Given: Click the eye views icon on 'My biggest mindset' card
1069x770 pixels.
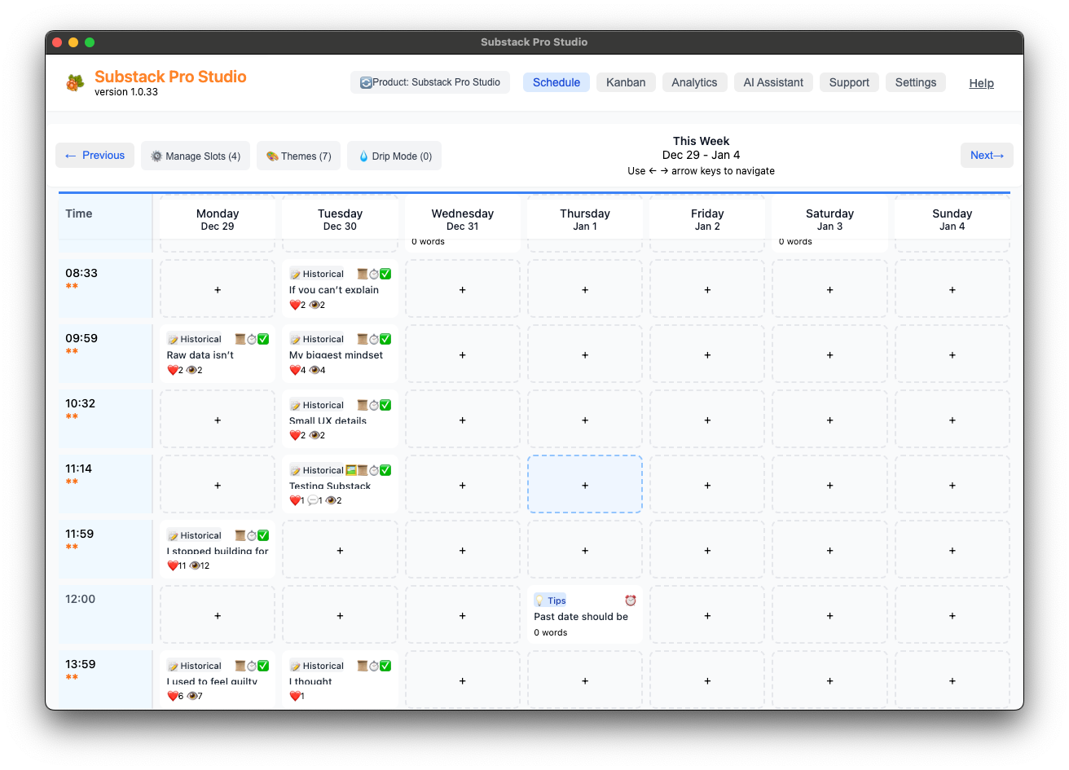Looking at the screenshot, I should tap(315, 370).
